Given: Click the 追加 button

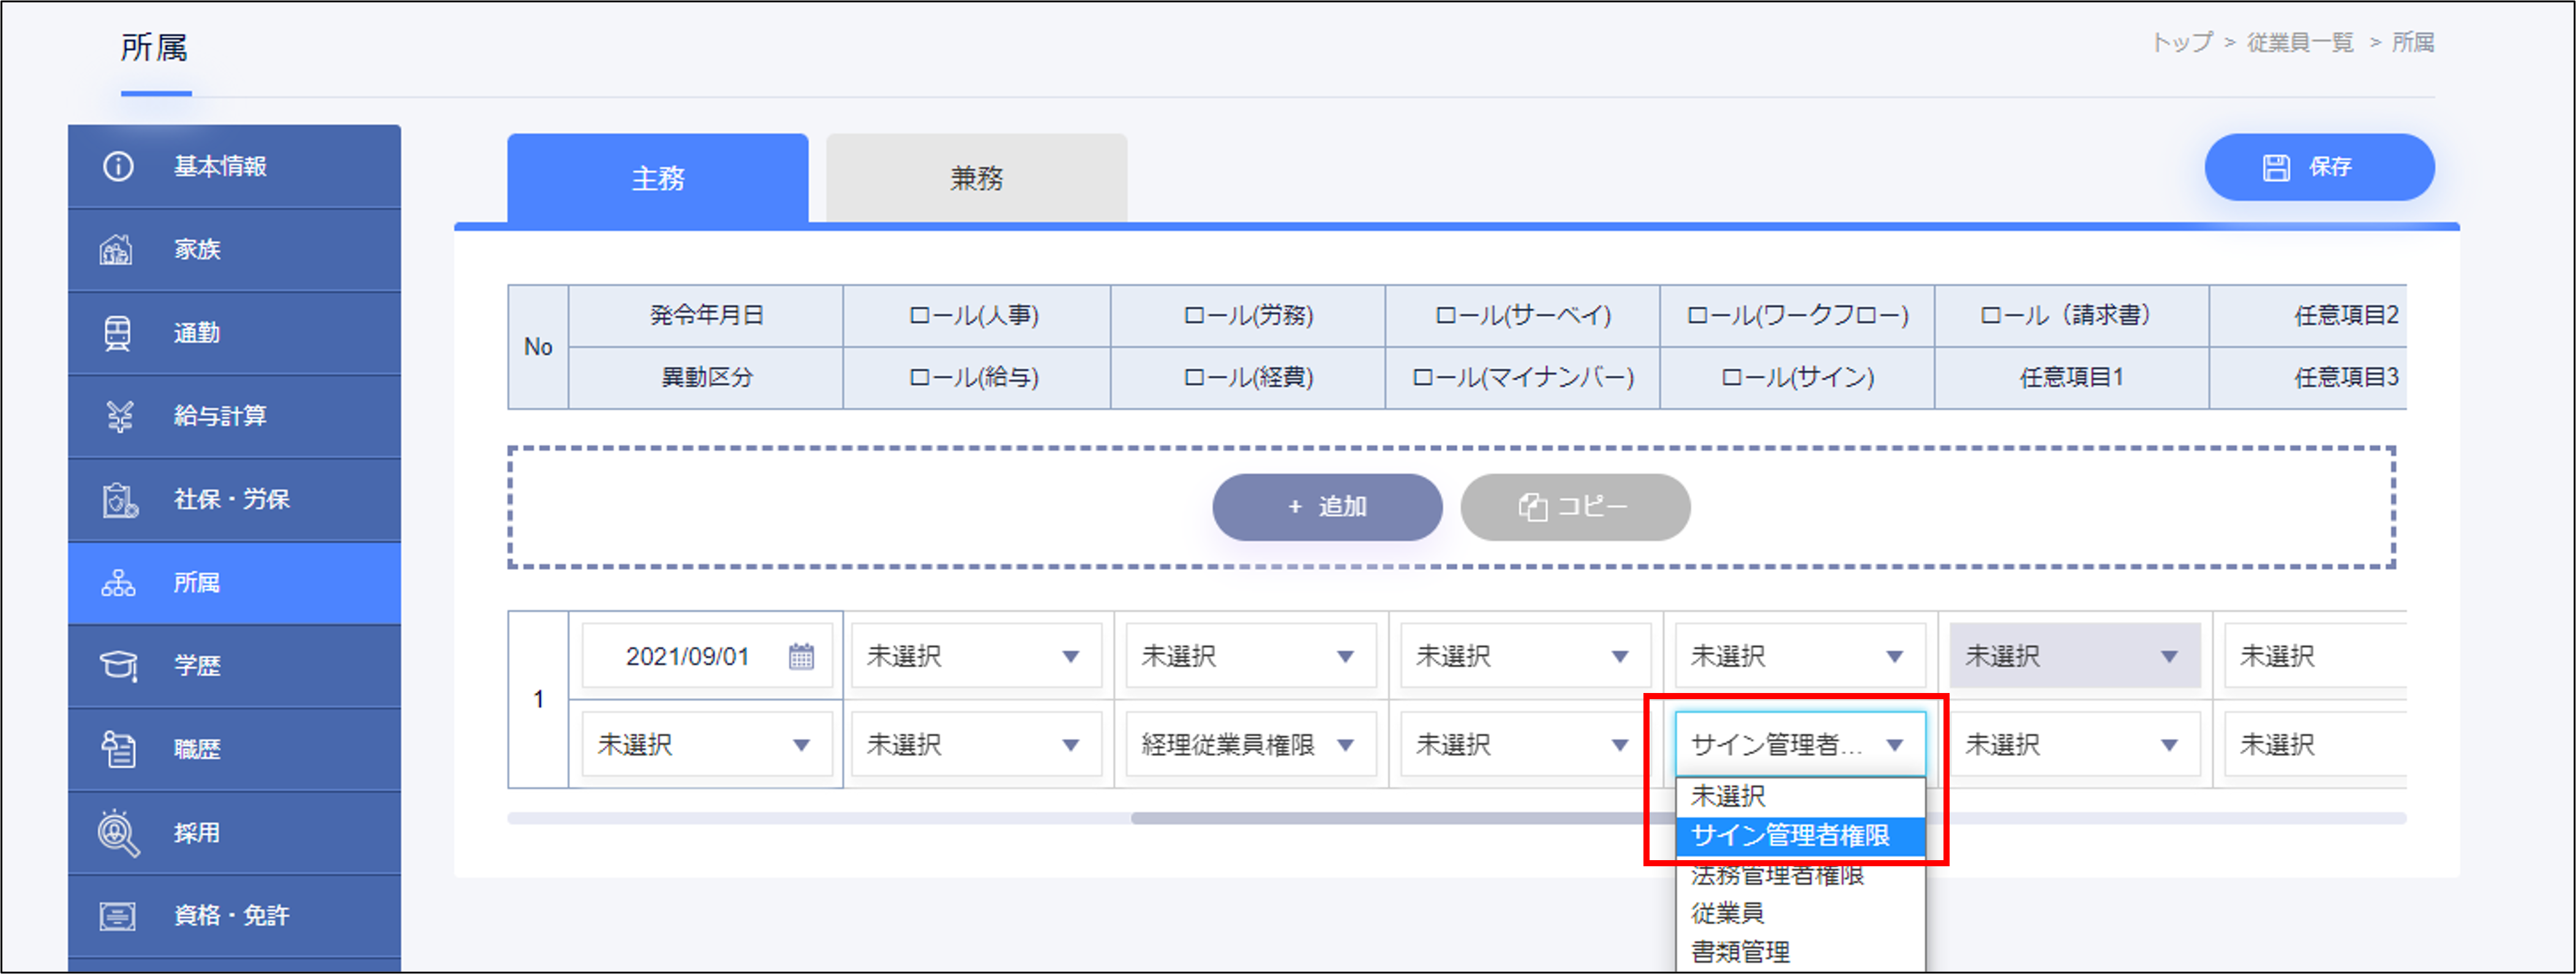Looking at the screenshot, I should click(x=1326, y=507).
